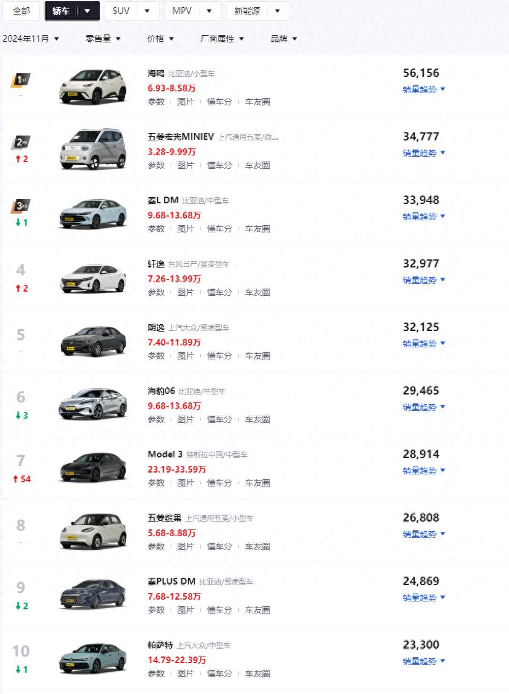
Task: Open the 海鸥 car thumbnail image
Action: click(x=93, y=85)
